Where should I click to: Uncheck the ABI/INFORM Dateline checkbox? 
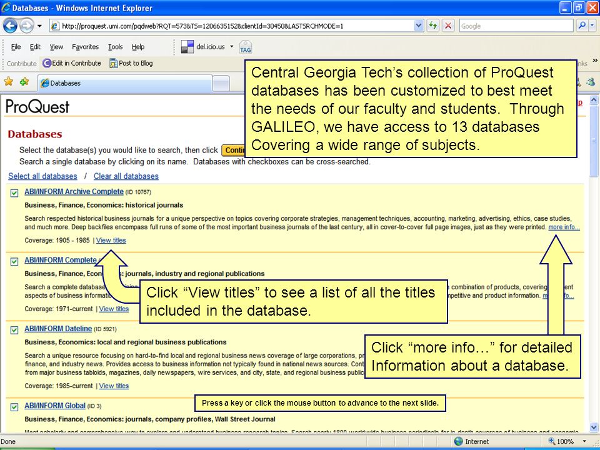[14, 330]
